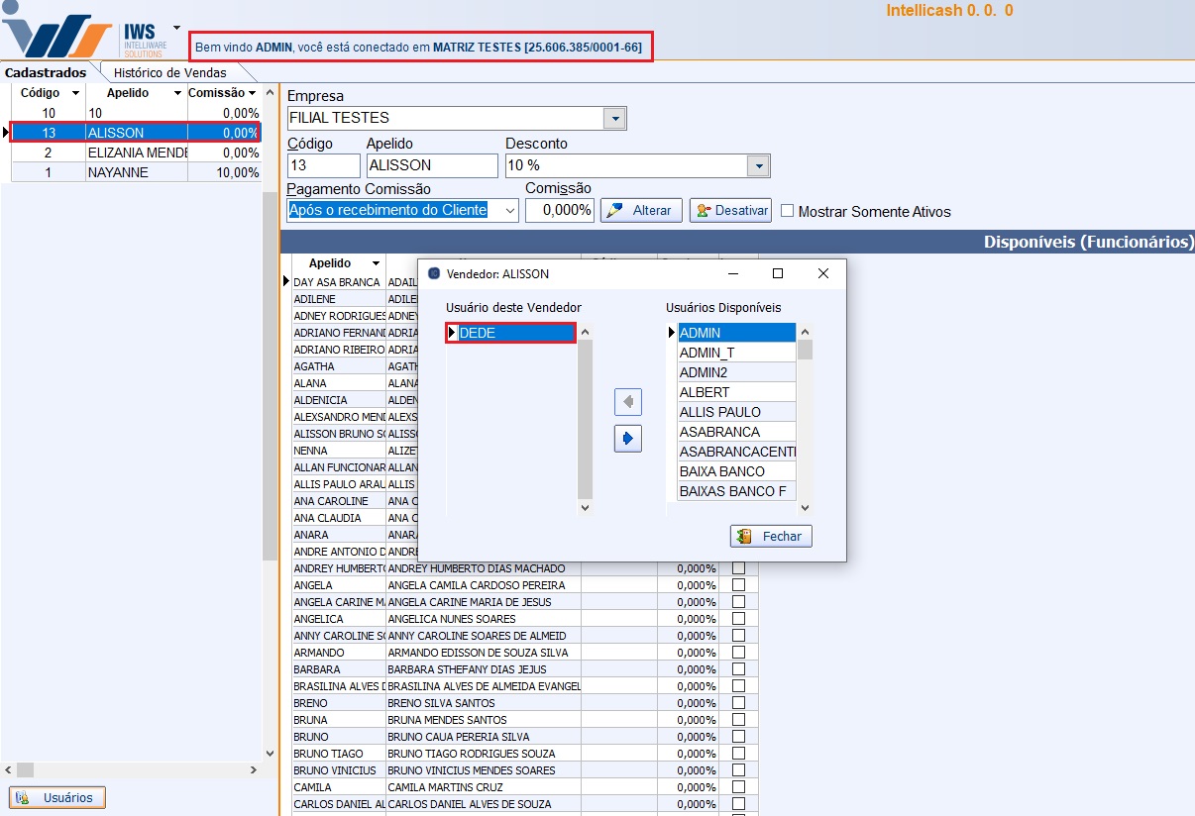Check the box in ANDREY HUMBERTO DIAS MACHADO row

click(x=738, y=568)
